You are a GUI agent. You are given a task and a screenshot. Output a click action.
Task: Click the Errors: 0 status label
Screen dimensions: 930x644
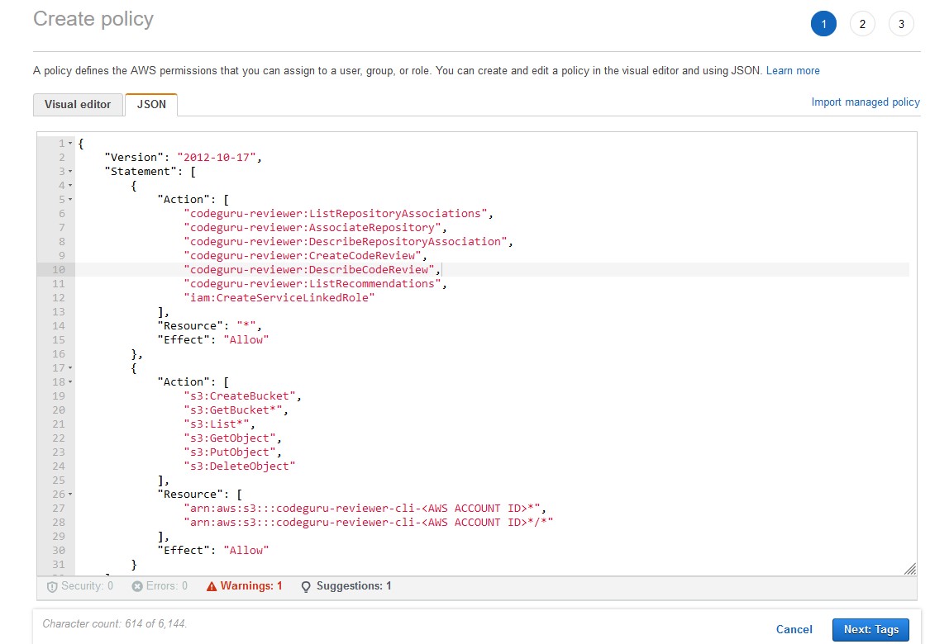coord(167,586)
